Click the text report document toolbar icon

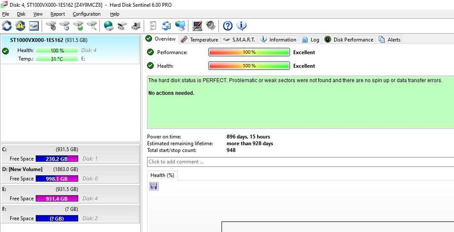pyautogui.click(x=153, y=26)
